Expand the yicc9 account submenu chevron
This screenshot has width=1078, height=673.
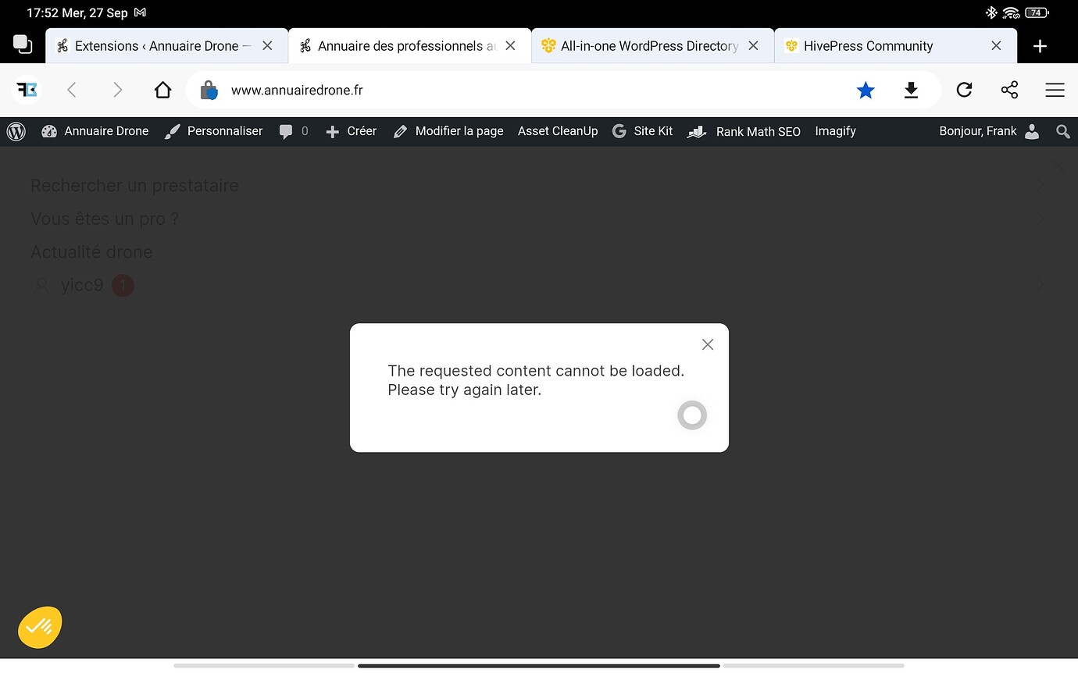coord(1040,285)
